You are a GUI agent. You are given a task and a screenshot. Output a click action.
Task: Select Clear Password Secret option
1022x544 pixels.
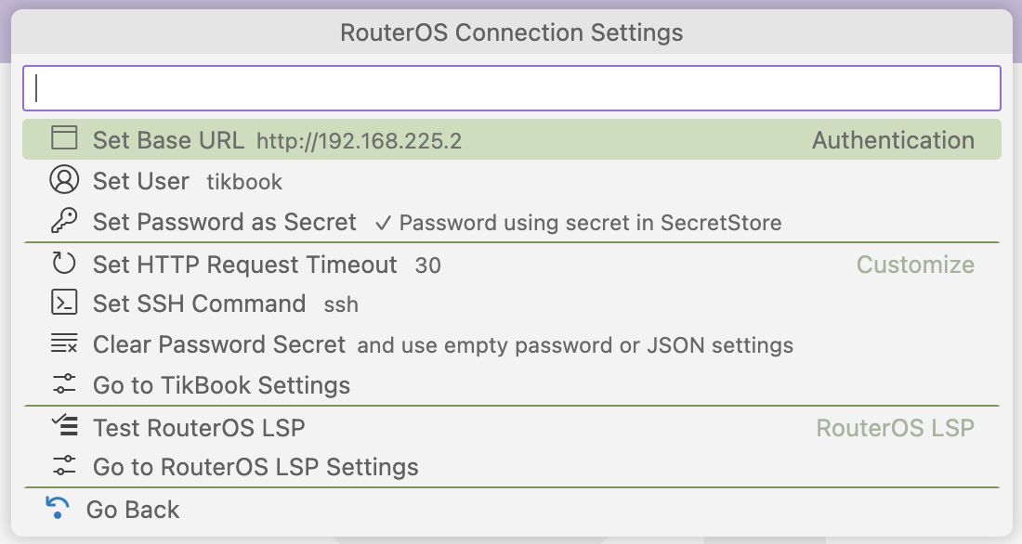click(512, 344)
